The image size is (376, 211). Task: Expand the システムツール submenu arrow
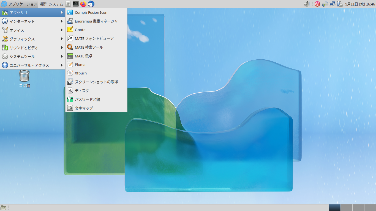[x=62, y=56]
